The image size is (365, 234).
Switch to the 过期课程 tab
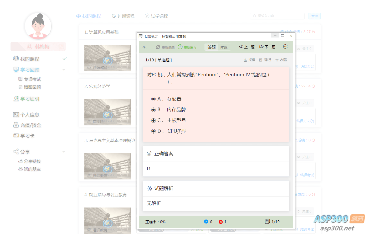coord(123,16)
